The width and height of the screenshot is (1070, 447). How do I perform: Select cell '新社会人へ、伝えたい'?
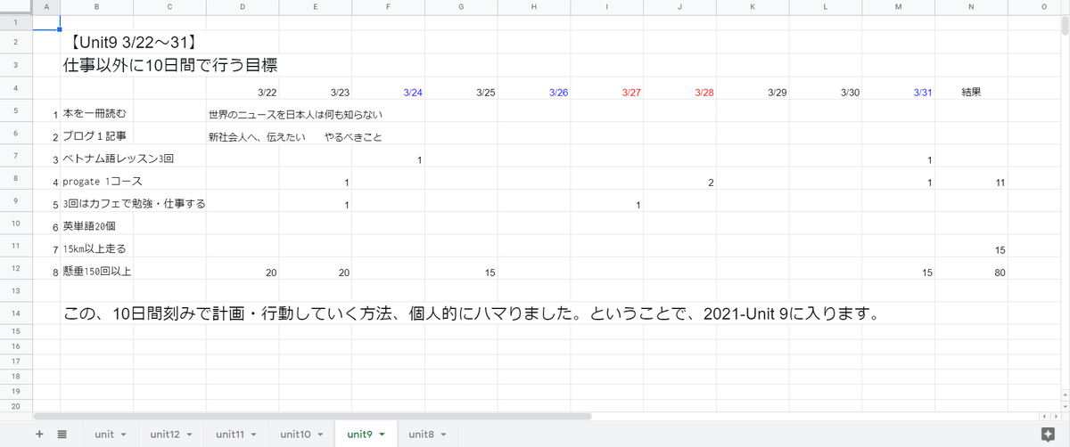[258, 136]
